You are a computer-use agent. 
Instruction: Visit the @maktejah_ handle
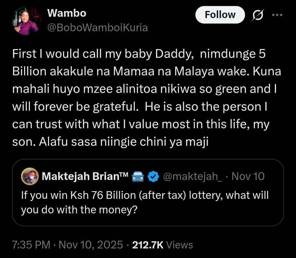point(193,176)
